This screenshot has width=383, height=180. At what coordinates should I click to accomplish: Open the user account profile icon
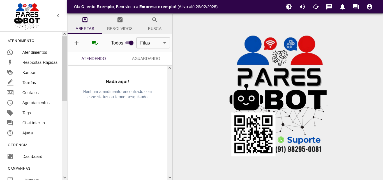(370, 7)
